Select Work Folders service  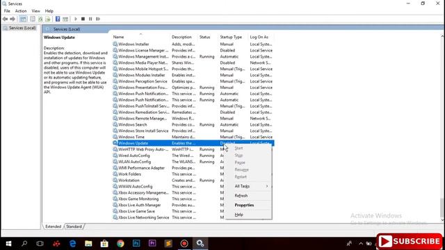click(x=130, y=174)
